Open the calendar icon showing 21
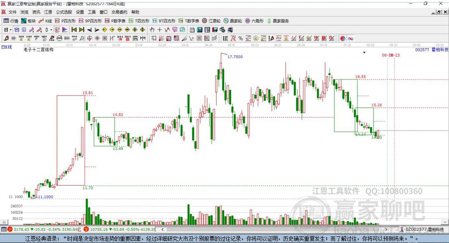This screenshot has width=449, height=243. point(192,30)
